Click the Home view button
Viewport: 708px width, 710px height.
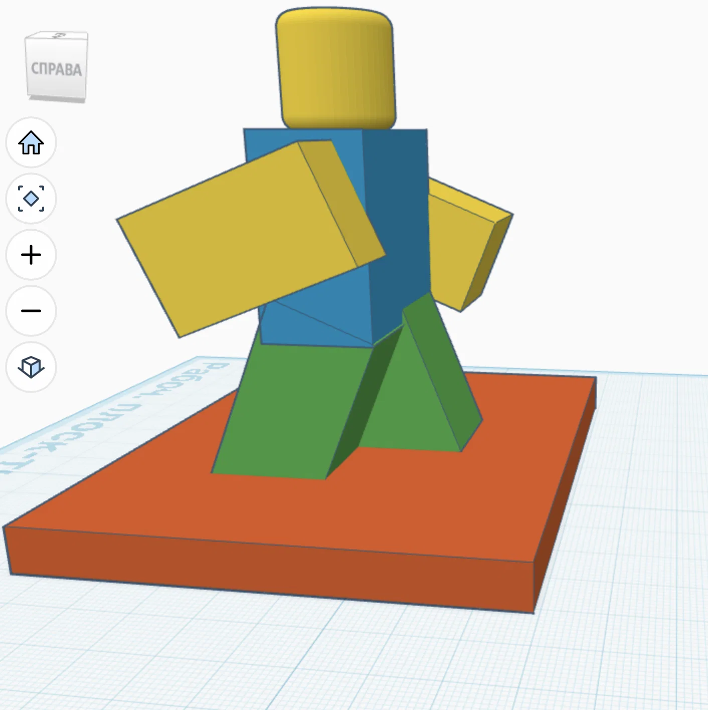coord(31,143)
